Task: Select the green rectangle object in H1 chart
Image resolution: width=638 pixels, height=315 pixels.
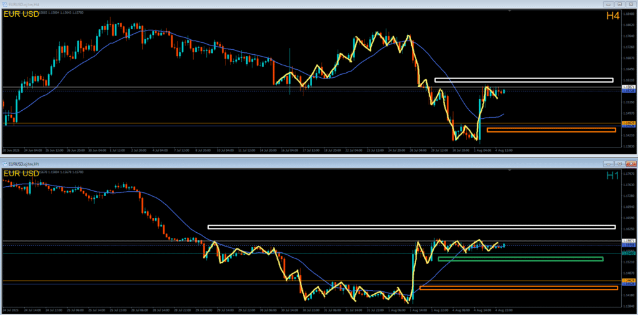Action: (520, 259)
